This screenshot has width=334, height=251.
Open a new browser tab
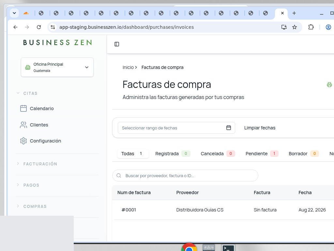pos(294,13)
